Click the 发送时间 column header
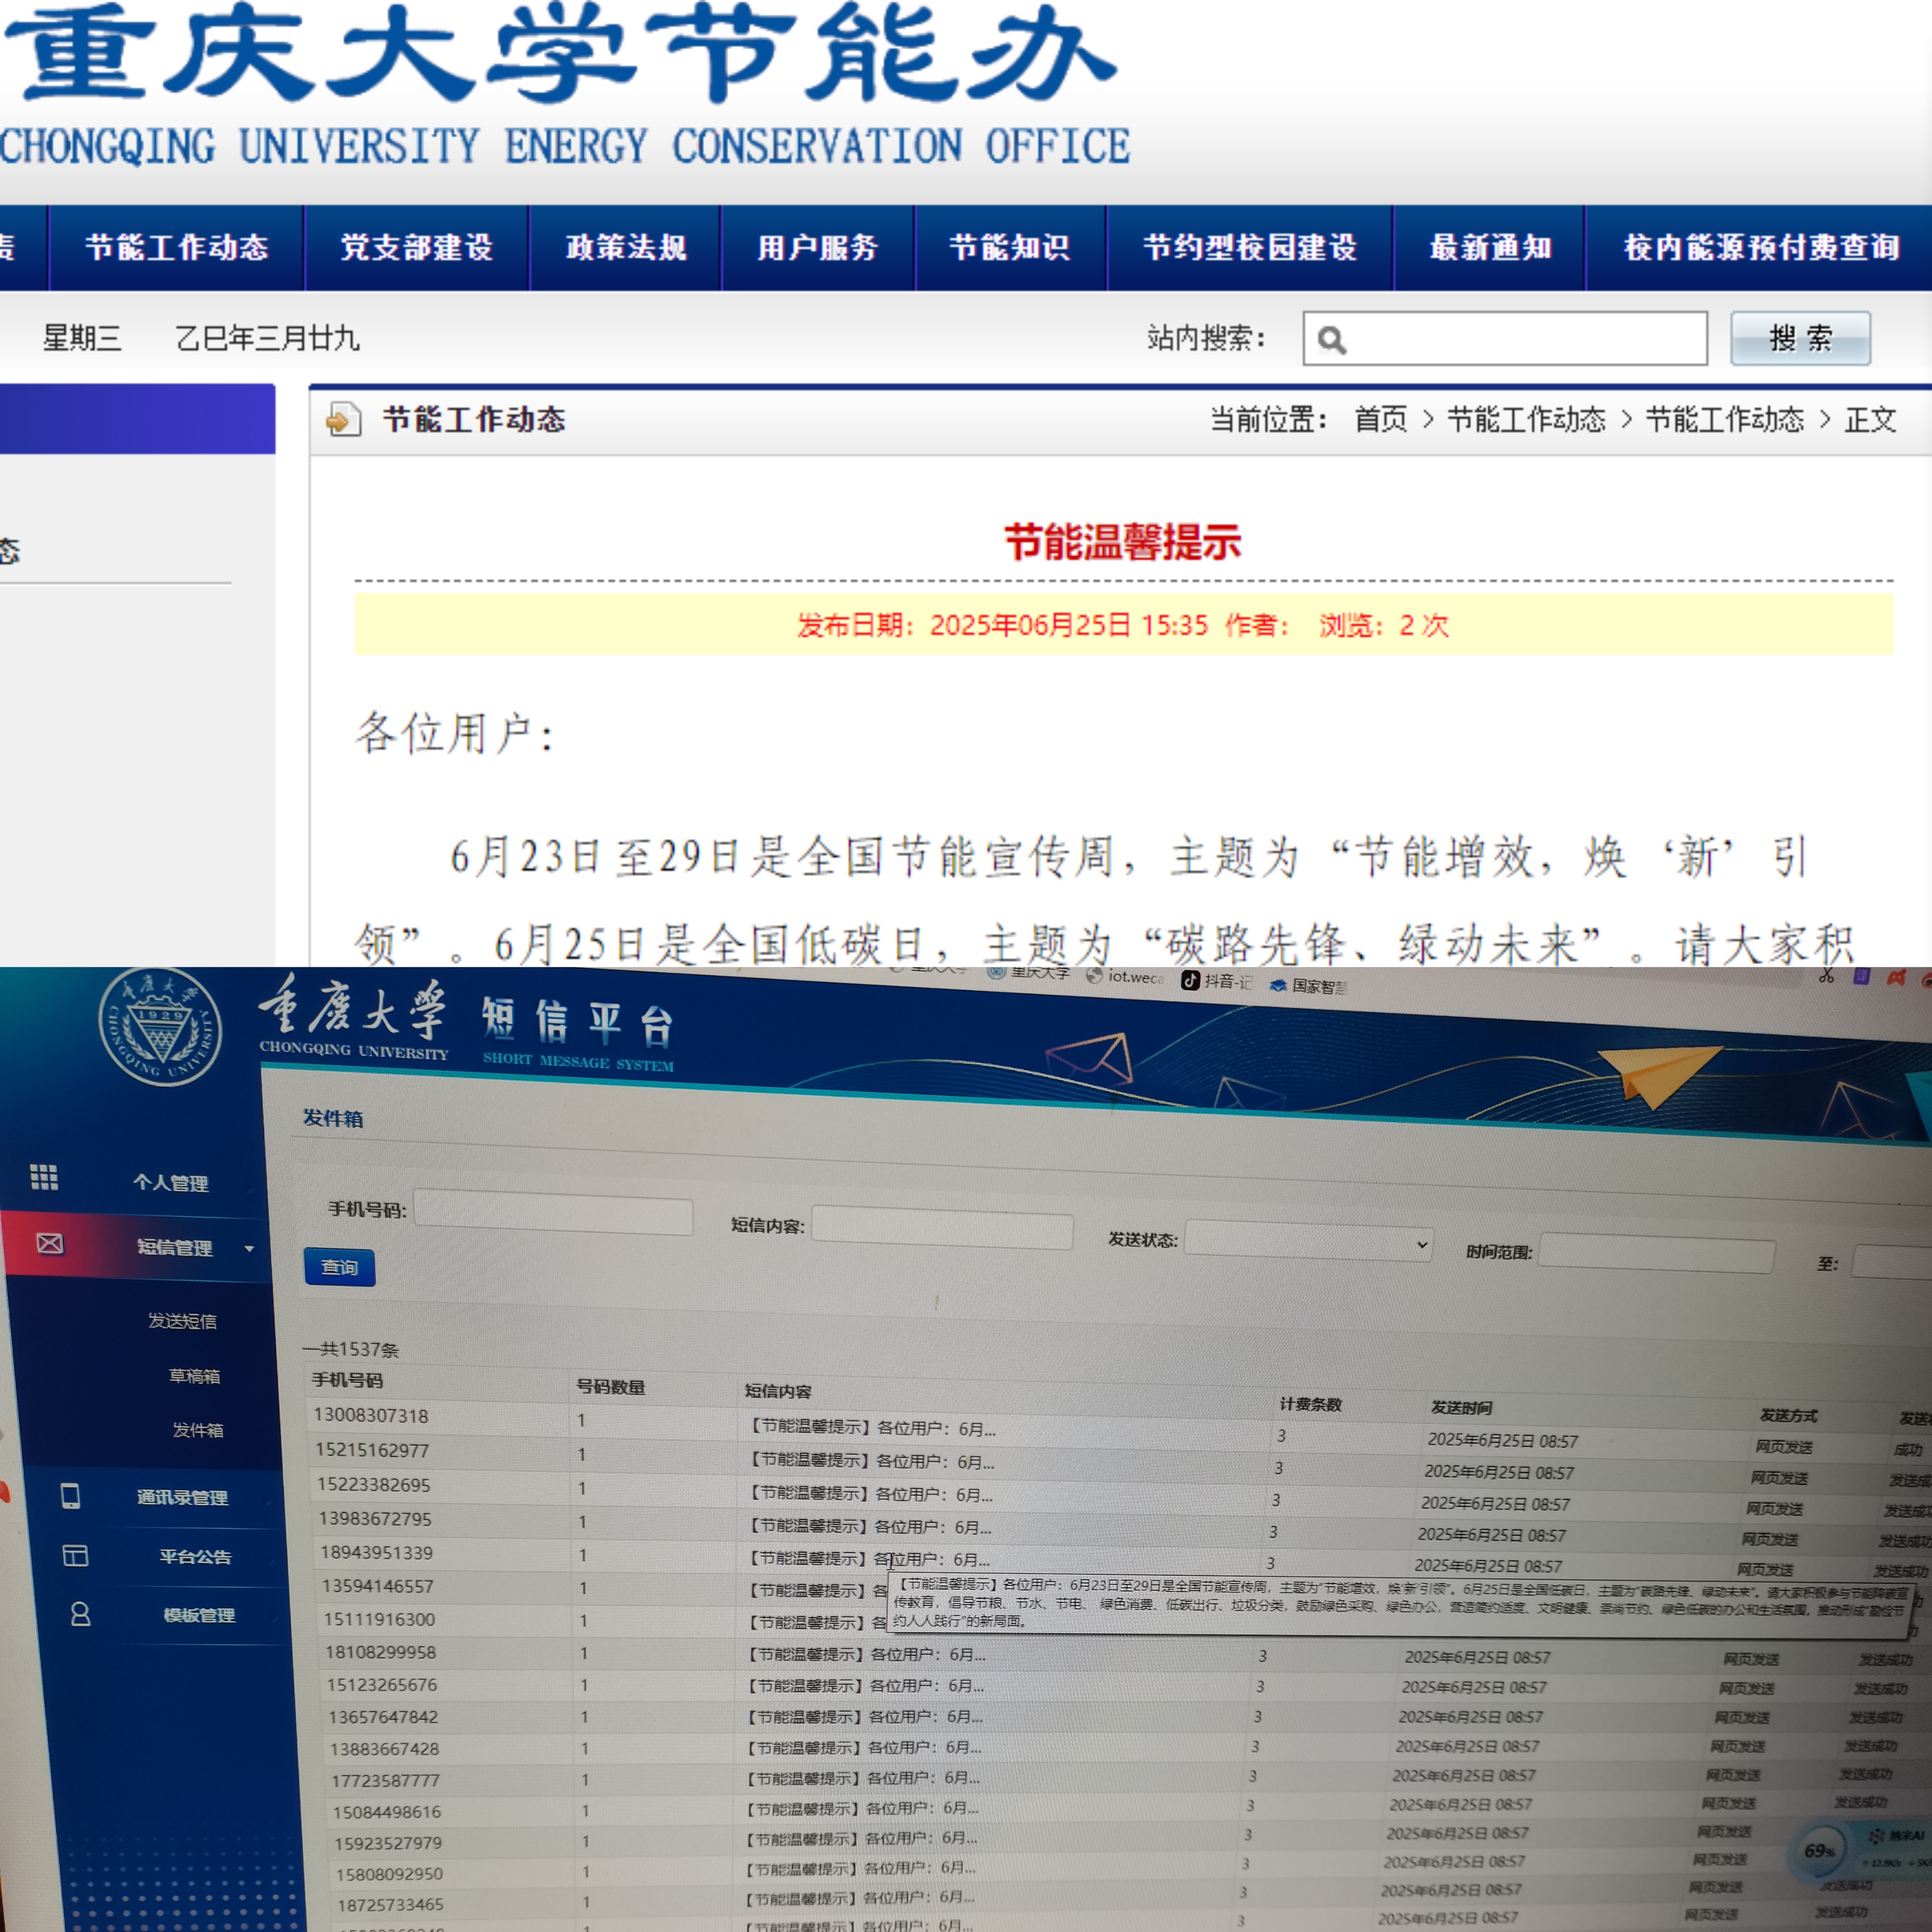 (x=1461, y=1407)
